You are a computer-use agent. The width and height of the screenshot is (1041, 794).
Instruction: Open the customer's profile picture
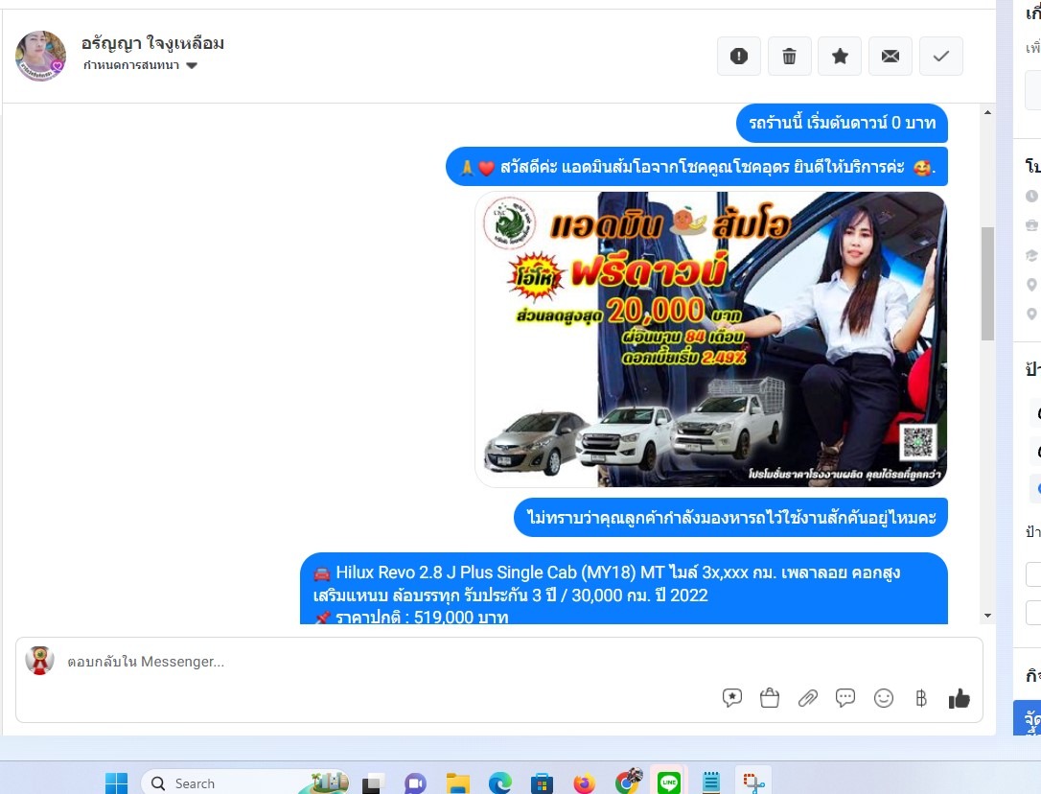coord(40,56)
